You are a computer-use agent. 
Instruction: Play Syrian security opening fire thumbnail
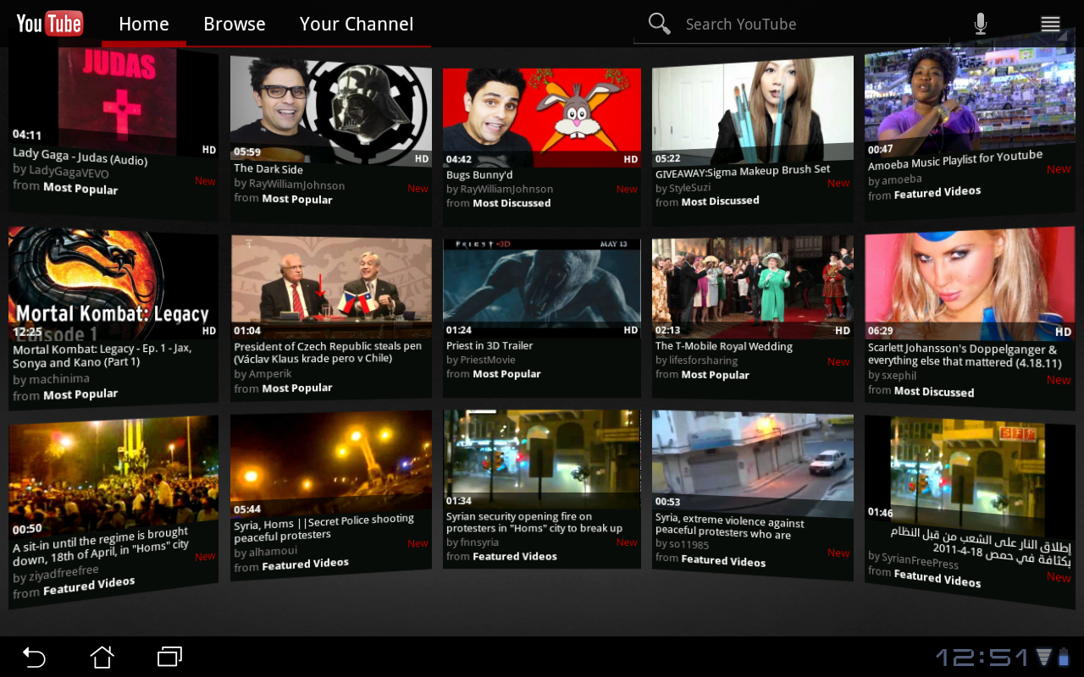[542, 459]
